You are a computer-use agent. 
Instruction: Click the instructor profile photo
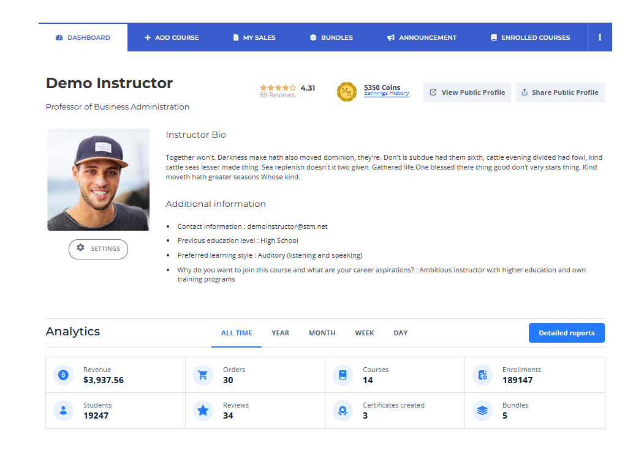(98, 179)
